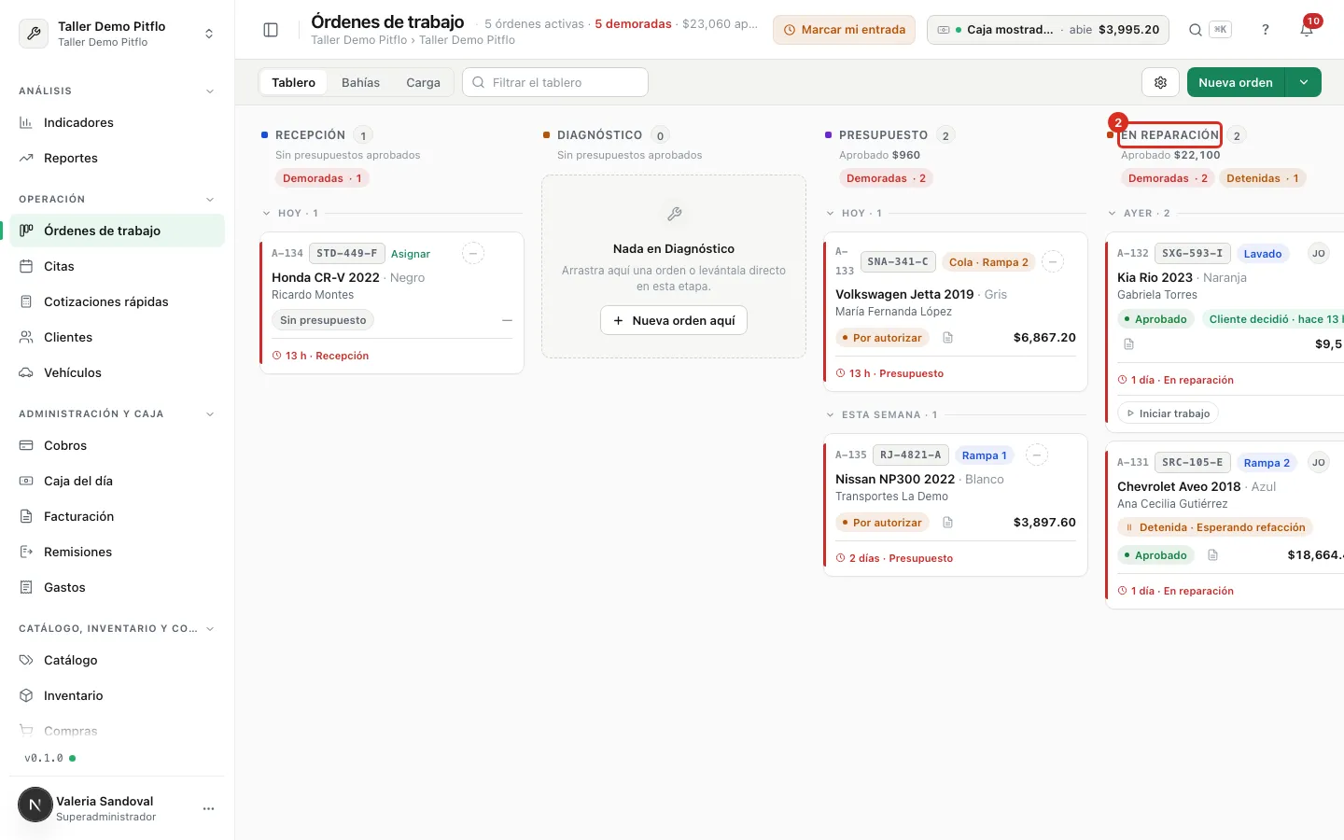Click Asignar link on Honda CR-V card
Image resolution: width=1344 pixels, height=840 pixels.
[x=411, y=254]
